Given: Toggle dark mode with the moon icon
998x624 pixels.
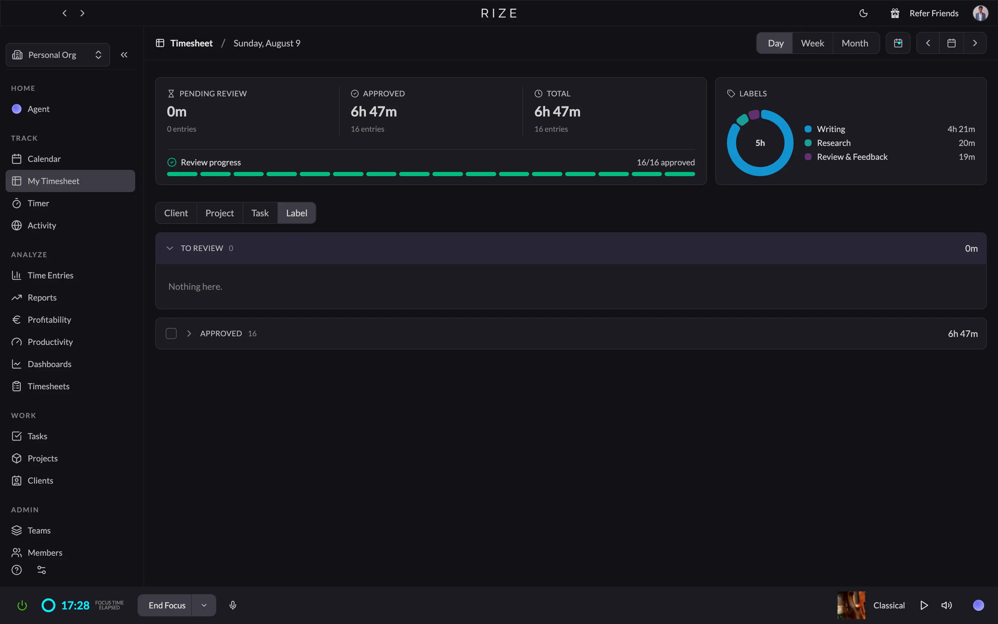Looking at the screenshot, I should pyautogui.click(x=863, y=13).
